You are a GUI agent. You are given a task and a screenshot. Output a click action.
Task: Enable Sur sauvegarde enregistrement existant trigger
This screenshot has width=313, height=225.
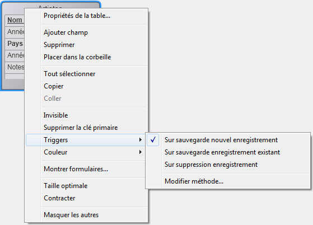(x=228, y=152)
